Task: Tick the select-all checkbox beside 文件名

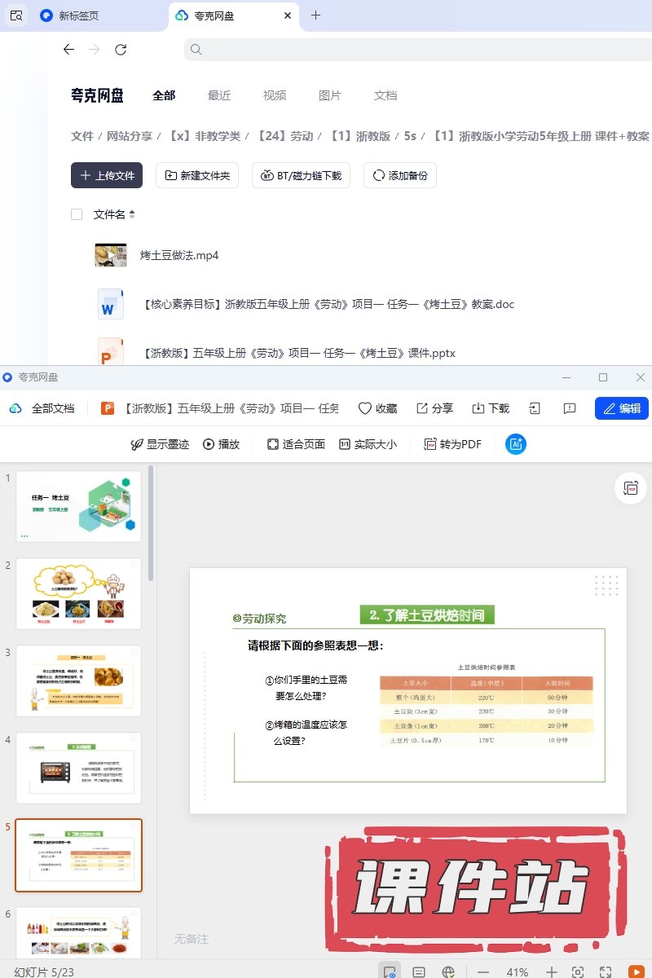Action: [x=77, y=214]
